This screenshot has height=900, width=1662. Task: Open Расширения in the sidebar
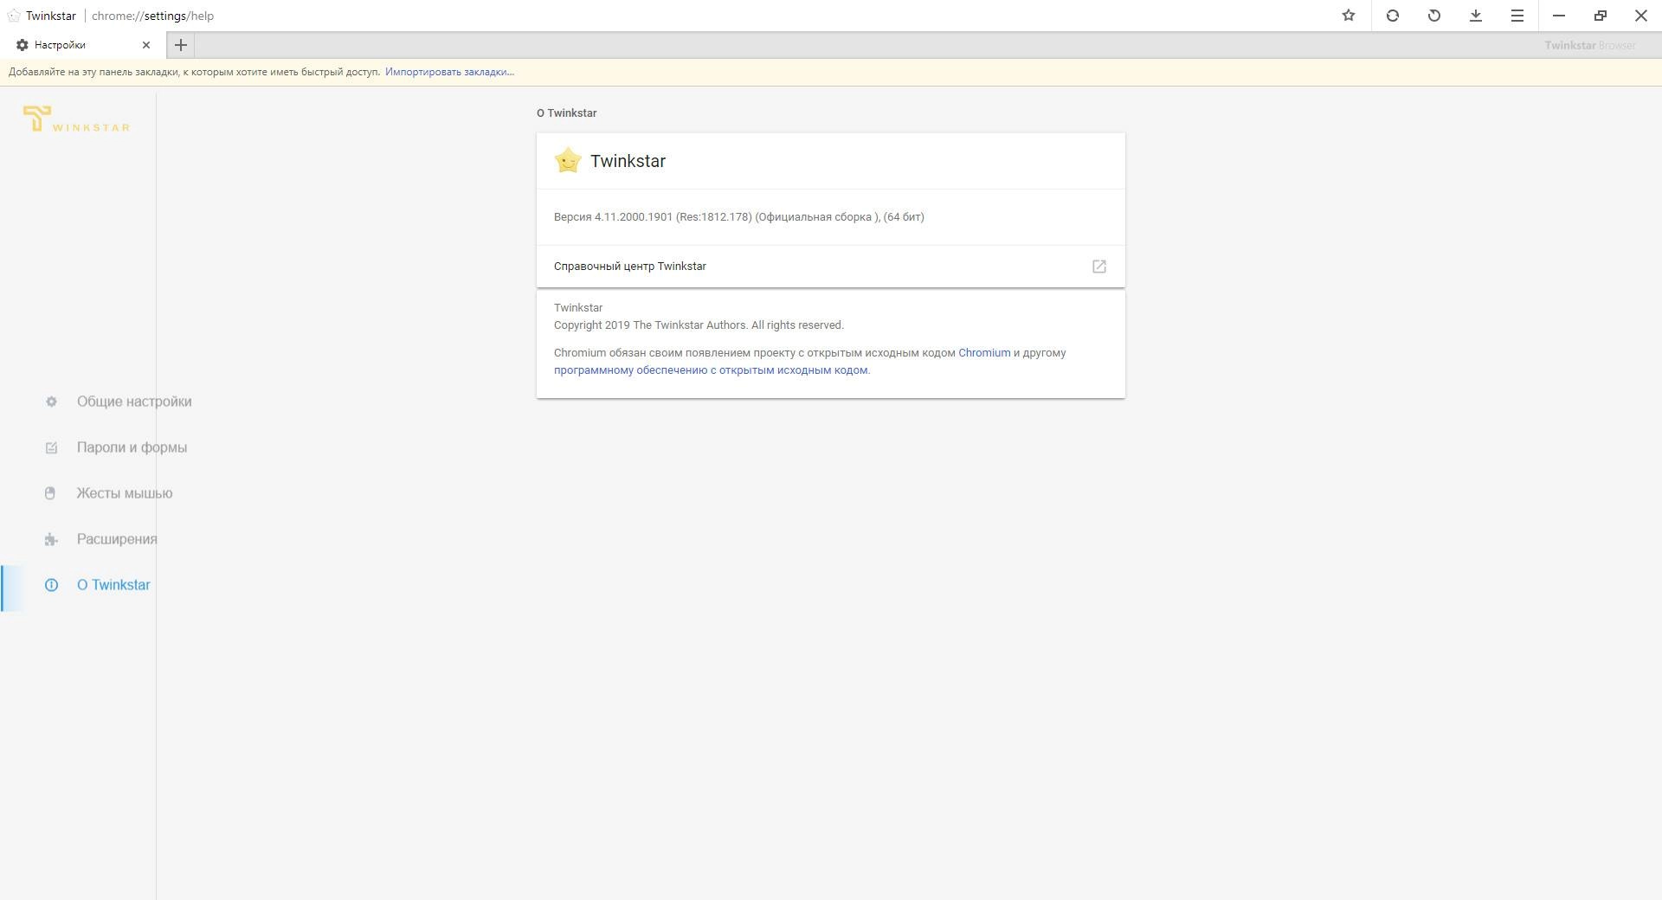point(117,539)
